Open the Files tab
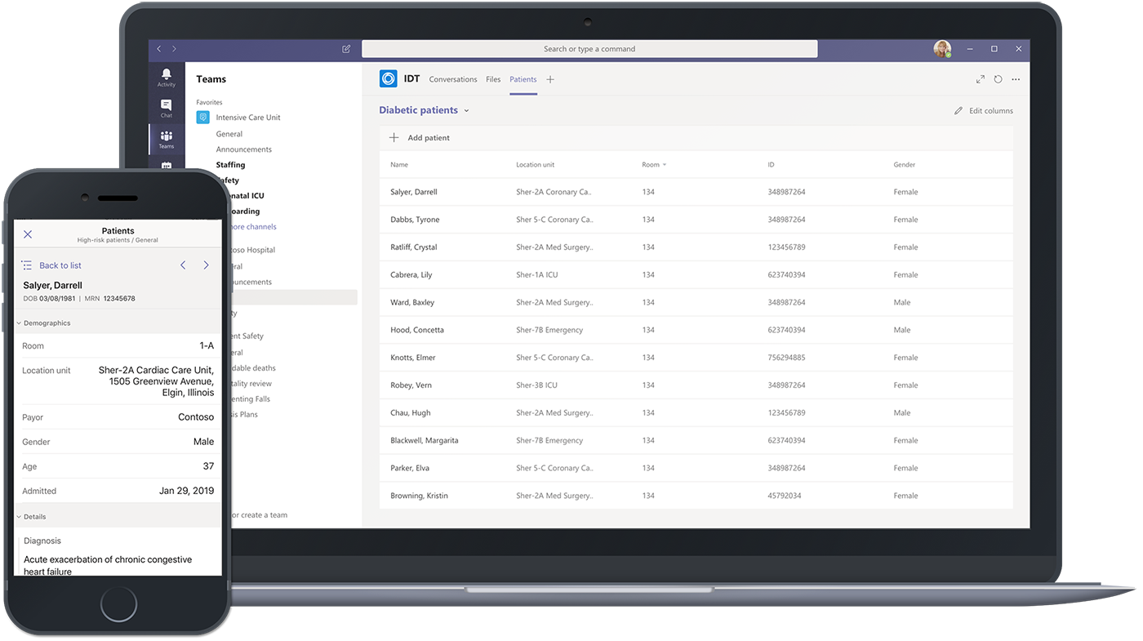The width and height of the screenshot is (1143, 641). point(493,79)
